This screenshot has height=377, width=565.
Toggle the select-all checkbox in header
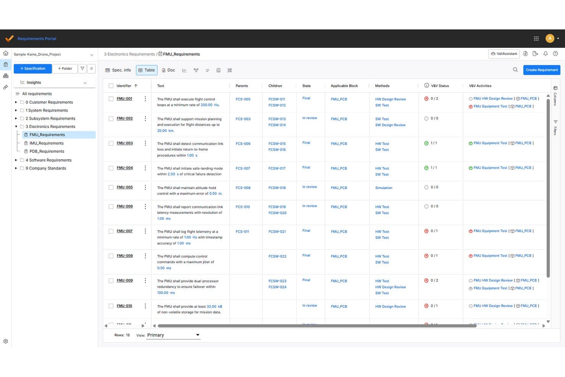coord(111,86)
